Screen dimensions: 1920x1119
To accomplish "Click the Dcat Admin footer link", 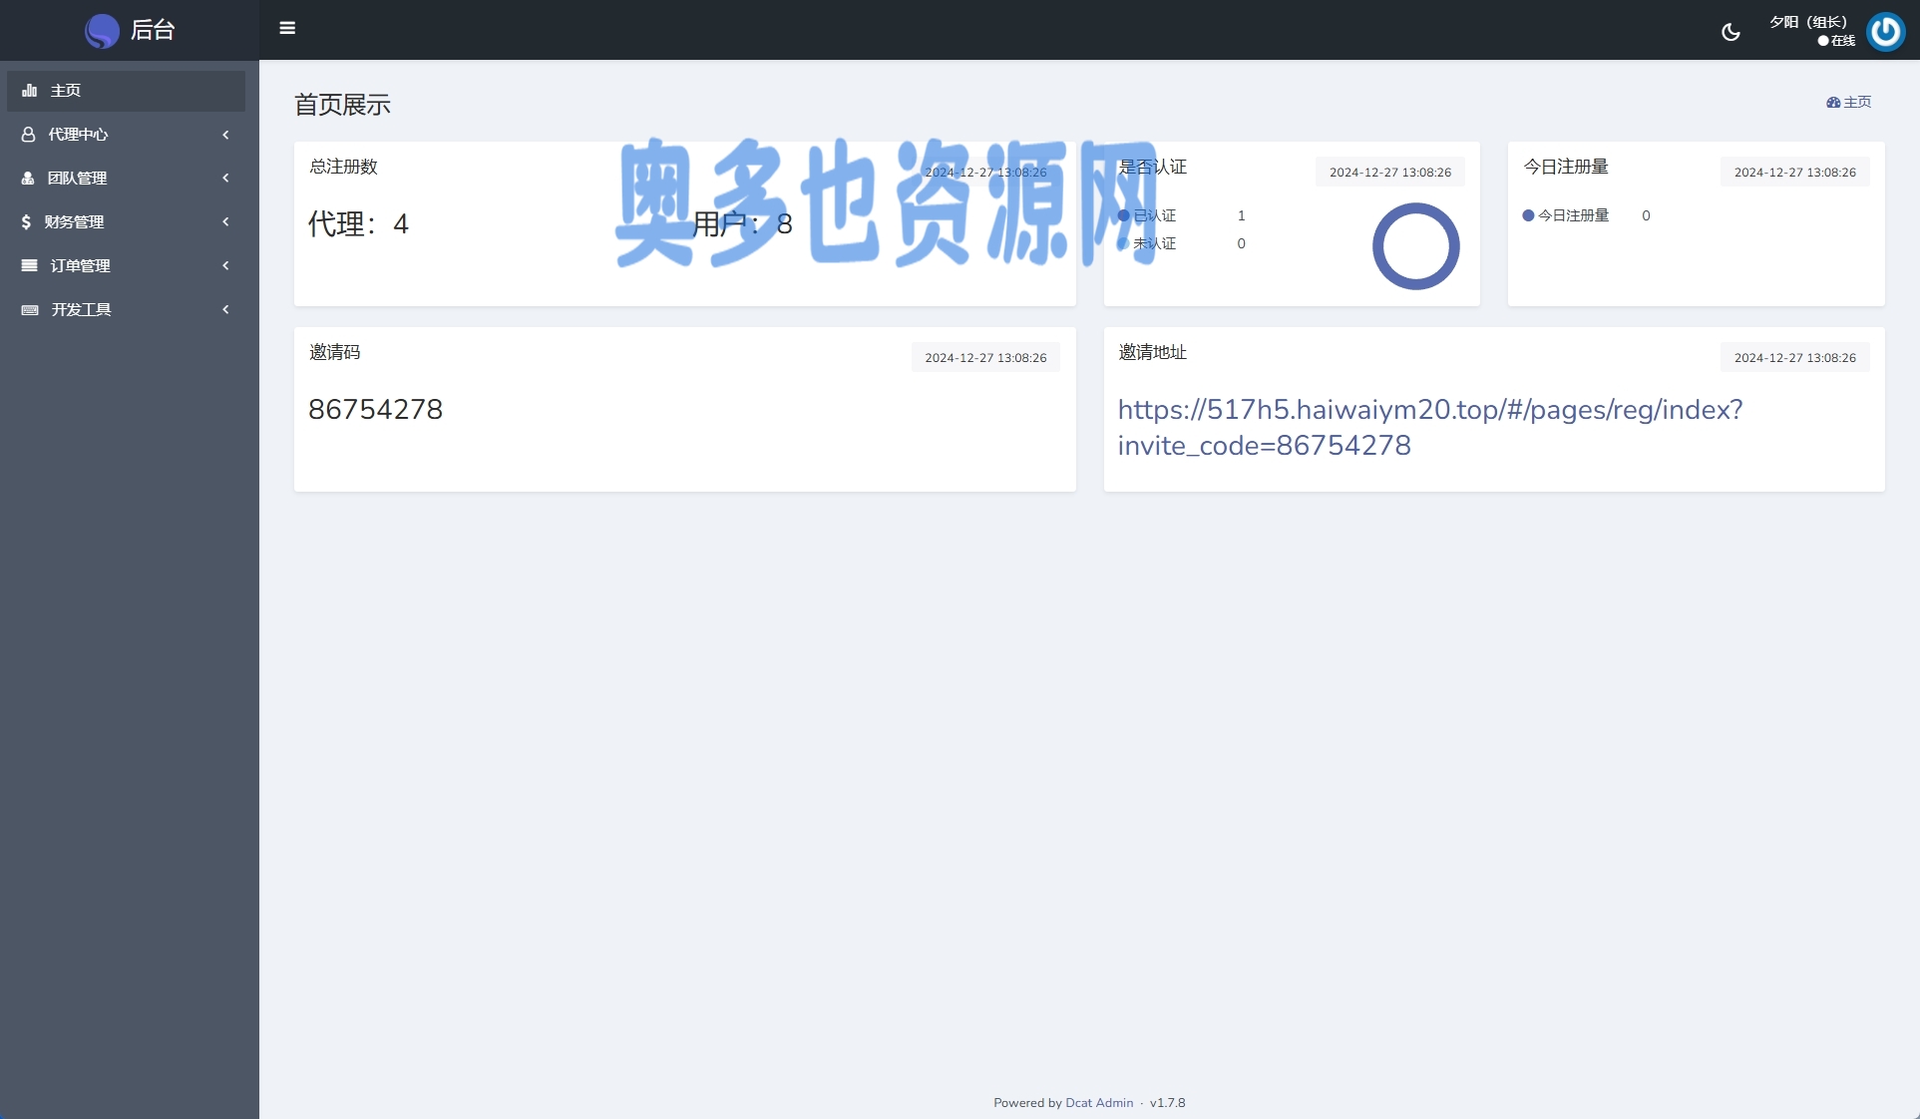I will pos(1099,1103).
